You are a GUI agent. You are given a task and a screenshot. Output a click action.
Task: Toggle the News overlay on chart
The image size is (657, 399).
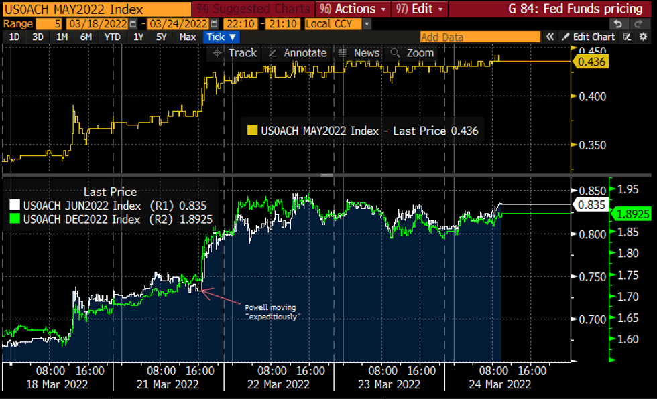[359, 53]
